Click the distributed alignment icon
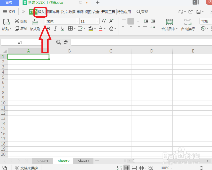This screenshot has width=212, height=170. [152, 29]
